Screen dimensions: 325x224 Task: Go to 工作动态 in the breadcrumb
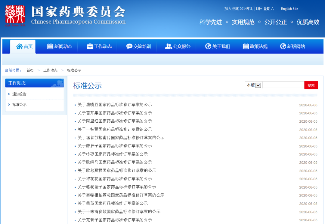coord(50,70)
